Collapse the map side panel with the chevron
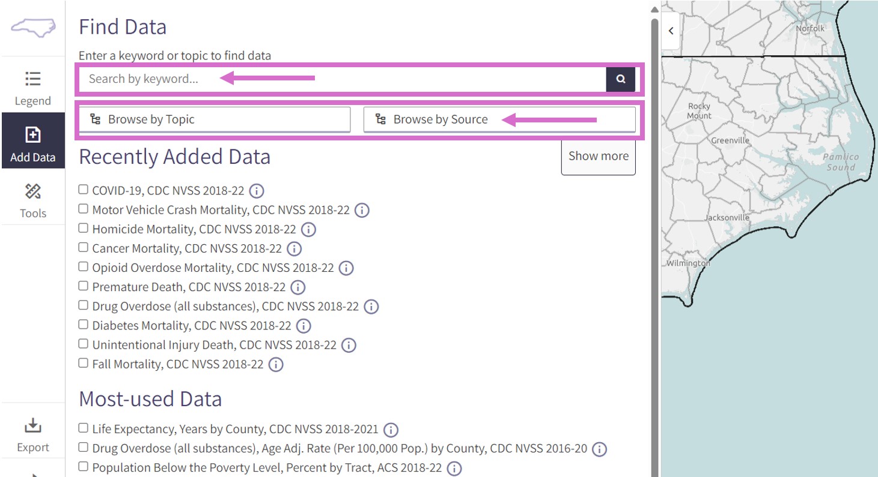The width and height of the screenshot is (878, 477). (x=671, y=31)
